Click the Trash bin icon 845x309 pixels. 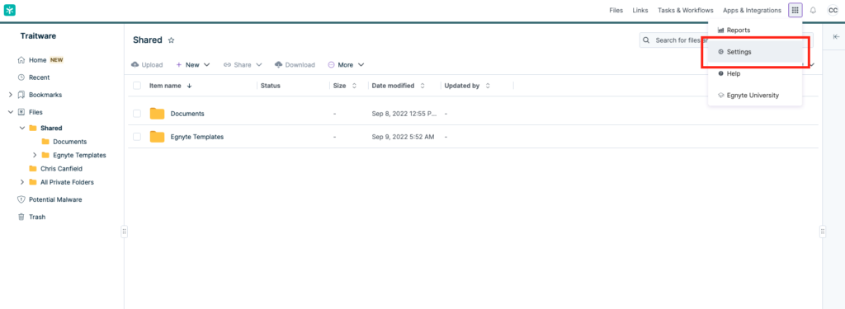point(21,217)
